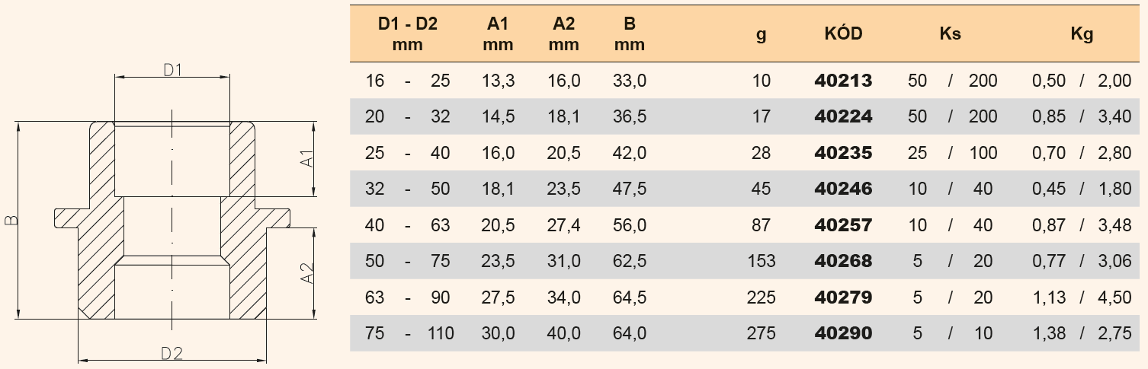Click the A2 mm column header
The width and height of the screenshot is (1148, 369).
[x=564, y=34]
